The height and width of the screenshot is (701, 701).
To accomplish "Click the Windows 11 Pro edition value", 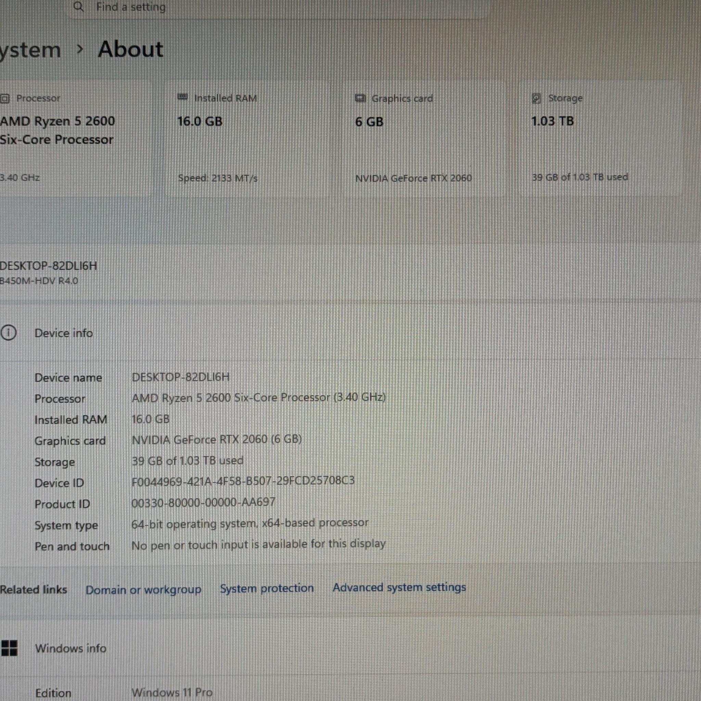I will pyautogui.click(x=172, y=692).
